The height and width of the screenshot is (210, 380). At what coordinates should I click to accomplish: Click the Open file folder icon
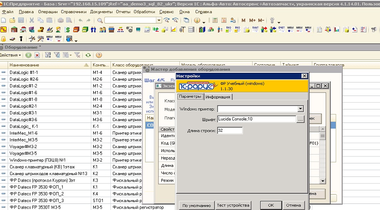[12, 20]
